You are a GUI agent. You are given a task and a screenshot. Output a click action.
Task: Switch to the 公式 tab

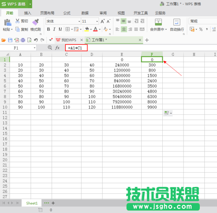coord(67,13)
